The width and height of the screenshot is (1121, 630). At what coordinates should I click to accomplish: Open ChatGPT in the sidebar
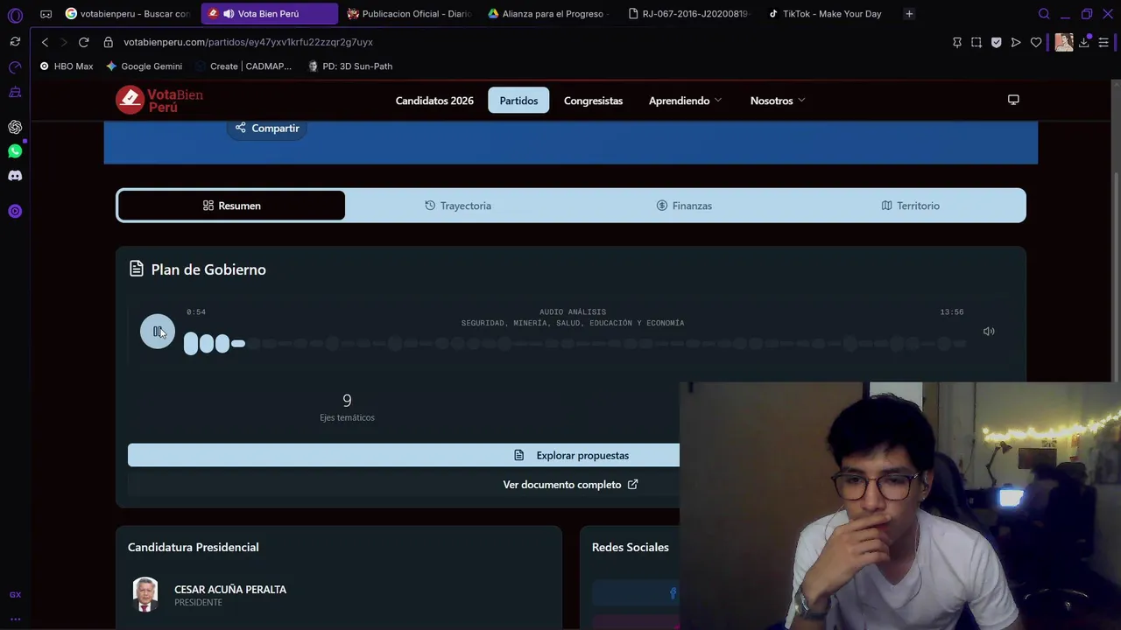tap(15, 127)
